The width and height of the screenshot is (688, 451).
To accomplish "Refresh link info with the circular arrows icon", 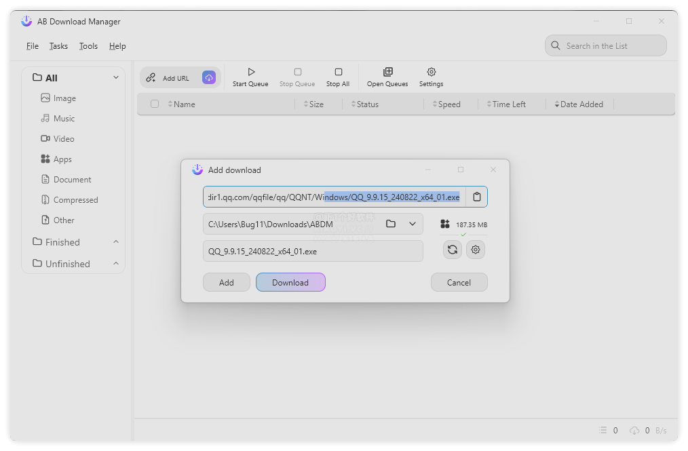I will [452, 250].
